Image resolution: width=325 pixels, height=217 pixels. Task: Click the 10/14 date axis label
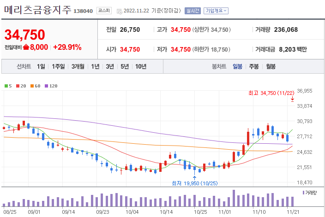coord(166,212)
